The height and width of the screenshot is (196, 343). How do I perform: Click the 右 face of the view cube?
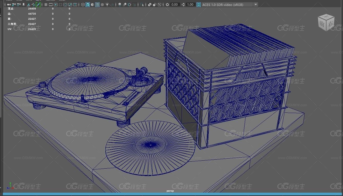coord(331,24)
